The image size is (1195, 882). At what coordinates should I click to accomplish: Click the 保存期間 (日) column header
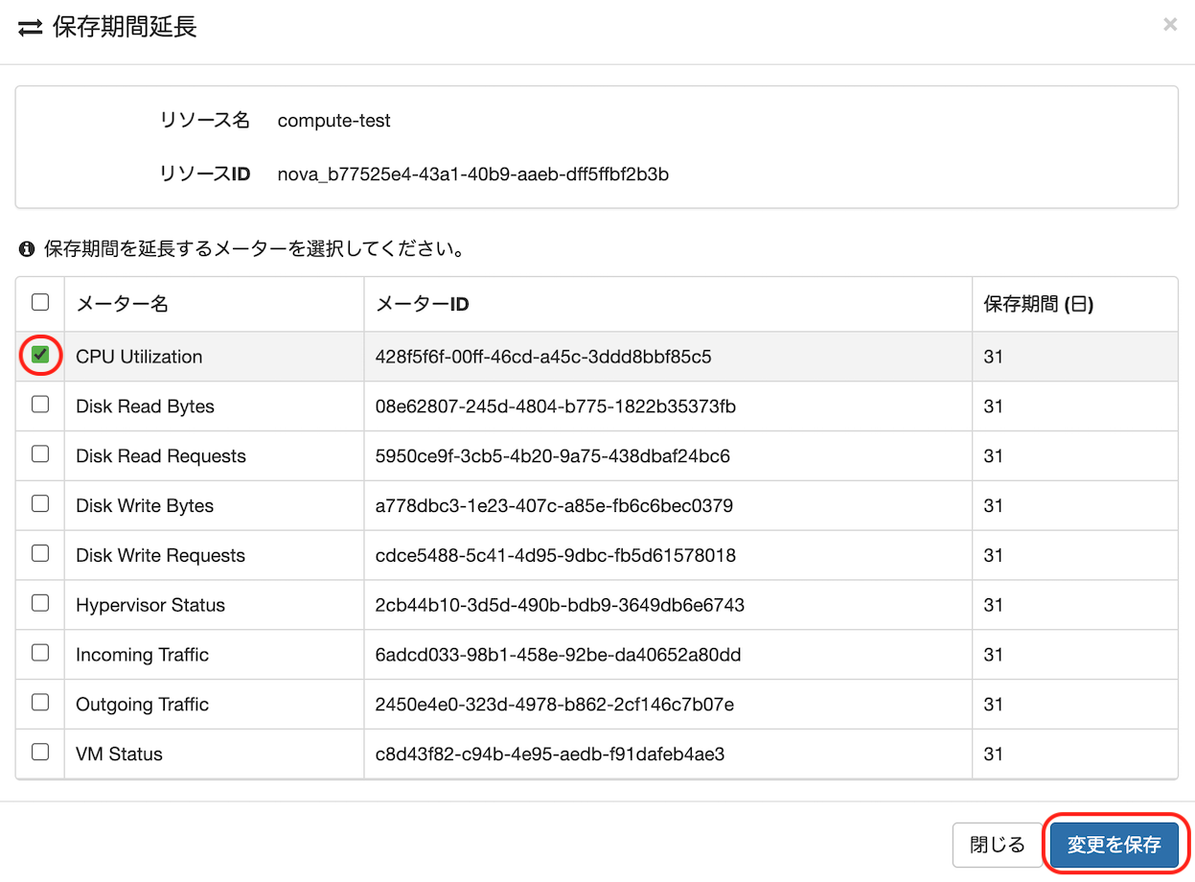(1038, 304)
